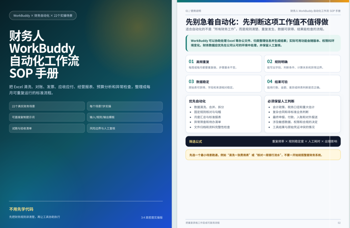Click the 试跑与验收清单 tag

click(x=47, y=128)
